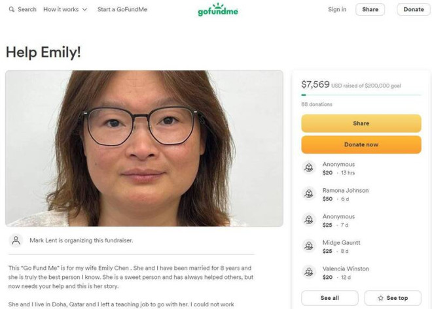Click the Sign in link

[337, 10]
